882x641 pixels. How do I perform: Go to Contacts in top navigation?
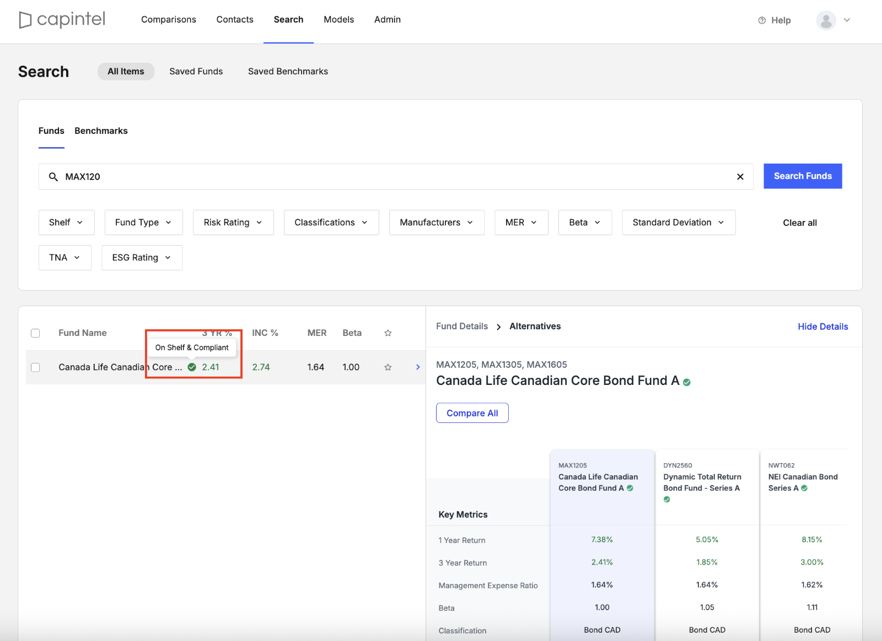tap(235, 20)
